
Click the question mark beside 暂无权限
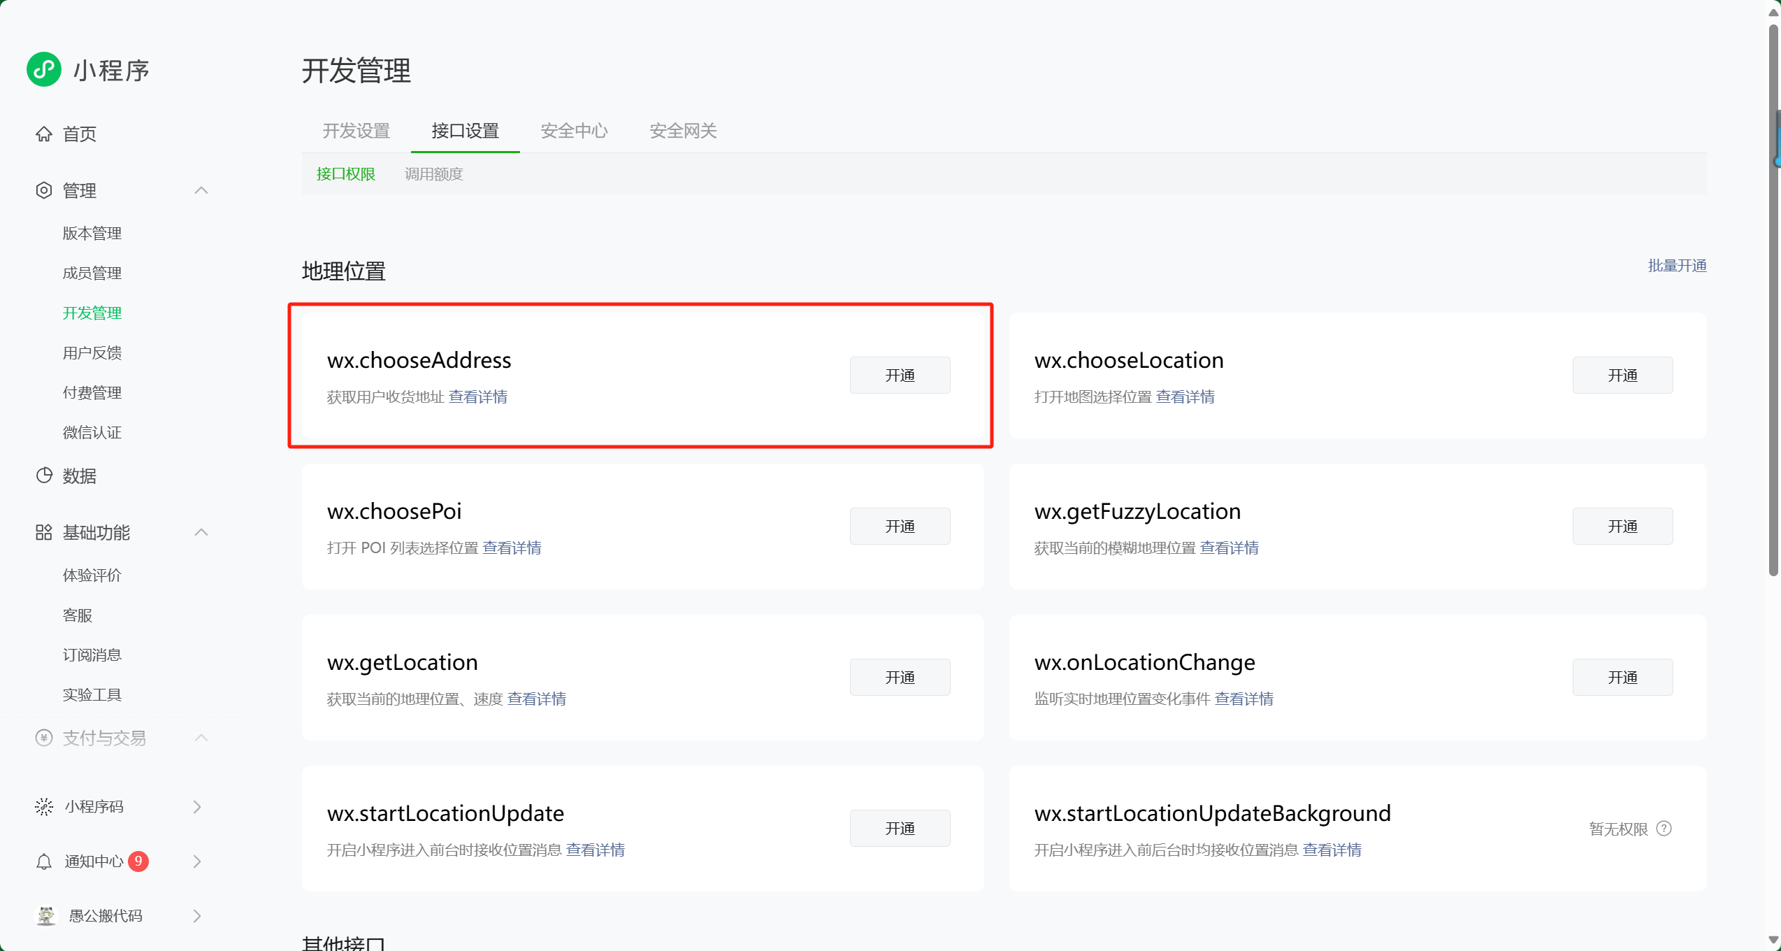point(1664,828)
